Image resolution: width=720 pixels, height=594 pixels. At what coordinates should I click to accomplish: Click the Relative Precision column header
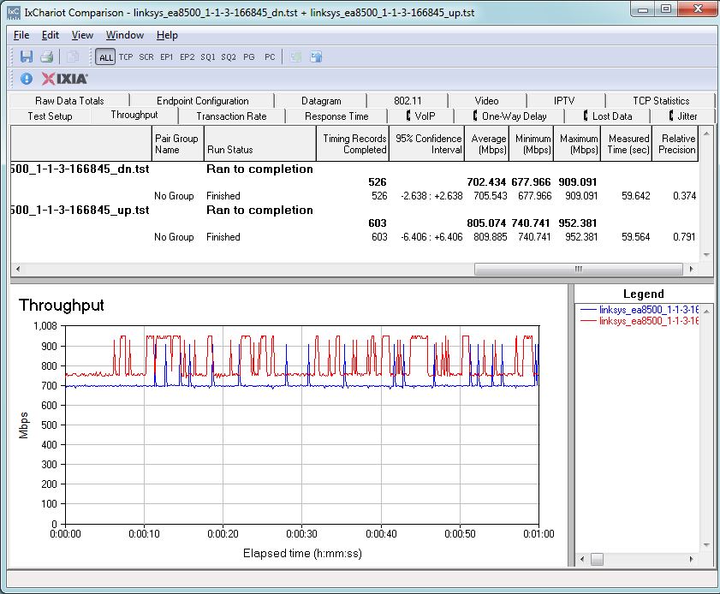tap(675, 144)
